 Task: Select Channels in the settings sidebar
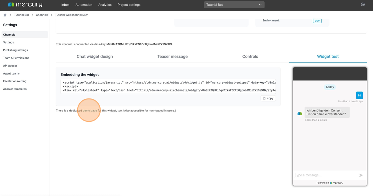(25, 35)
